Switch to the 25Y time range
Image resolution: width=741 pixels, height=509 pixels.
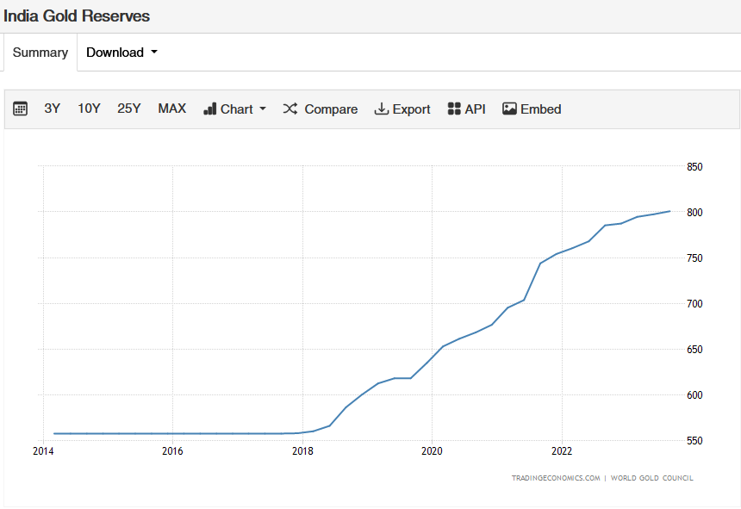click(x=129, y=109)
